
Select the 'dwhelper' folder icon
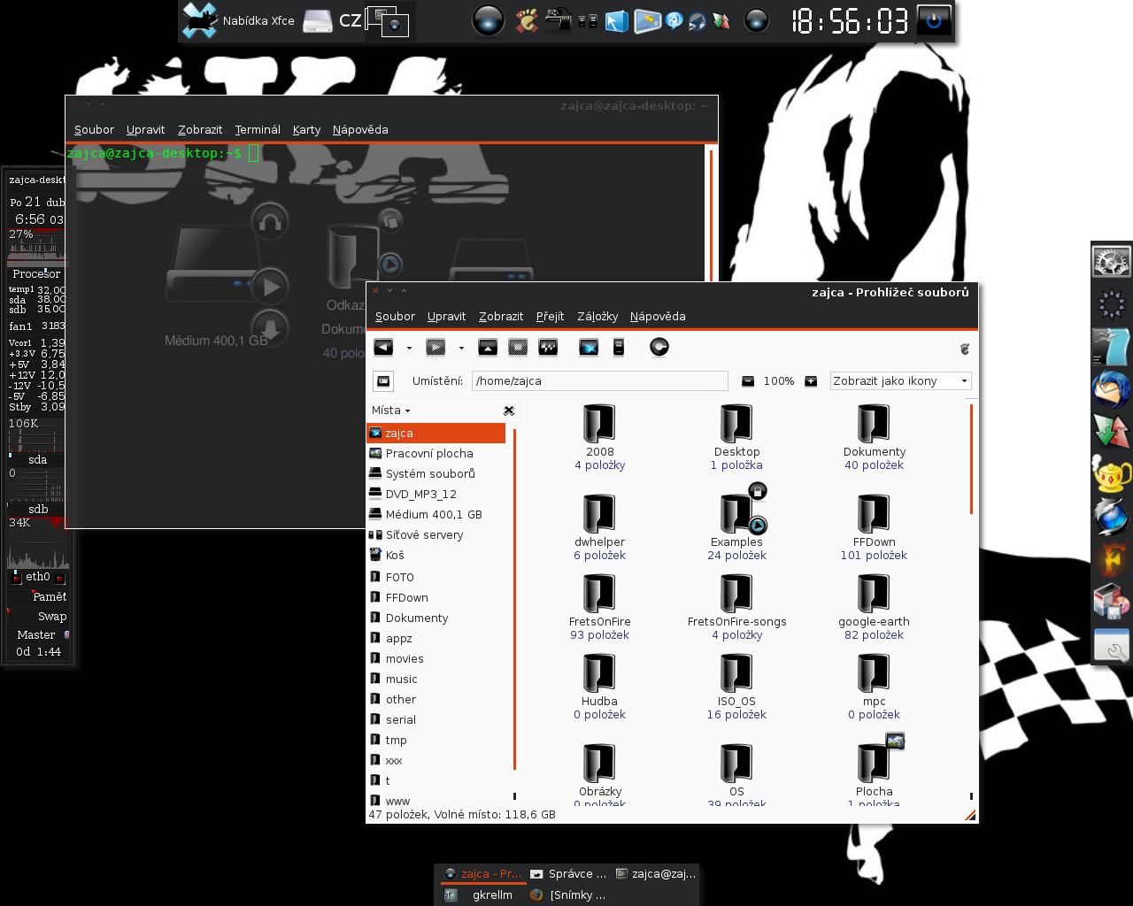point(599,514)
